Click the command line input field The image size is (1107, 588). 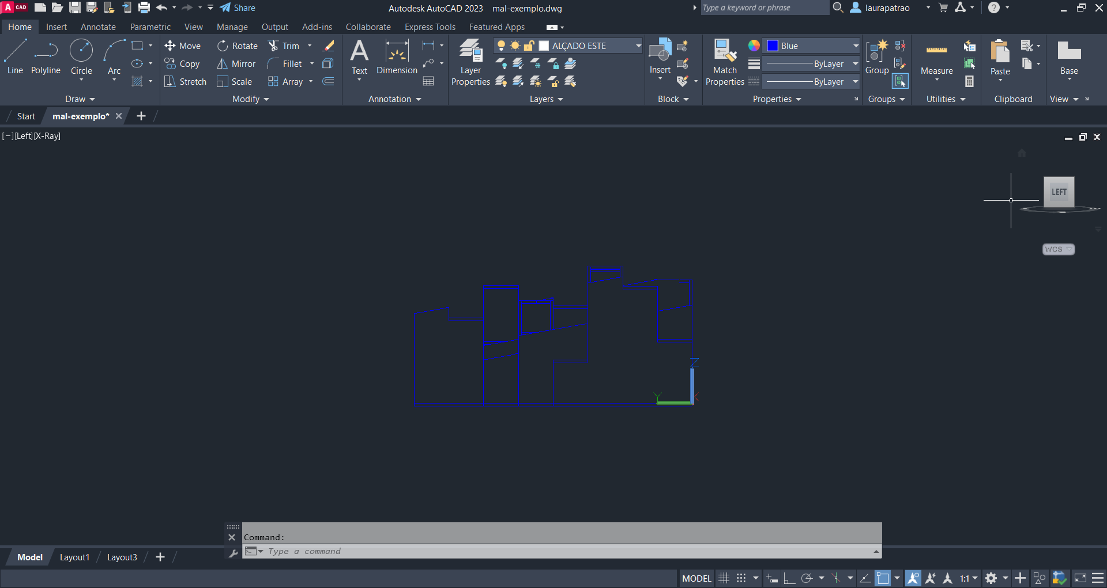click(562, 552)
